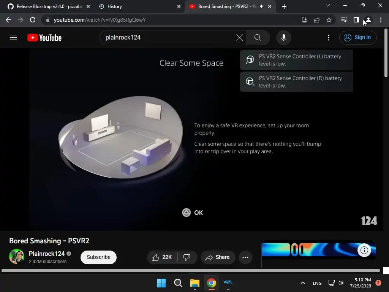Click the browser forward arrow
Screen dimensions: 389x292
[x=21, y=20]
